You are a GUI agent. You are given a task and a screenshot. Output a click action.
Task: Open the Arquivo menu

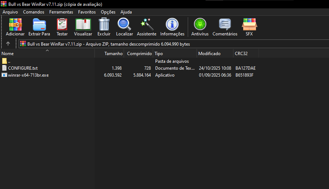click(x=10, y=12)
